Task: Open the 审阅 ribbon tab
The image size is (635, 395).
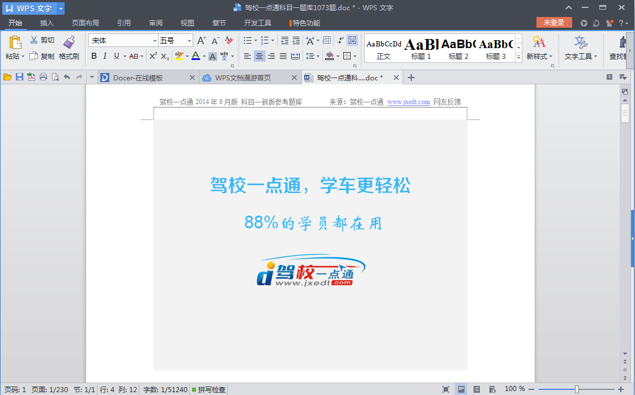Action: 156,23
